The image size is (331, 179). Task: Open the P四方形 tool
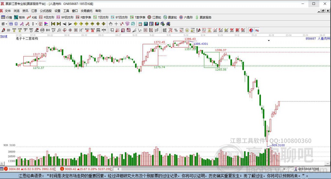pos(47,17)
